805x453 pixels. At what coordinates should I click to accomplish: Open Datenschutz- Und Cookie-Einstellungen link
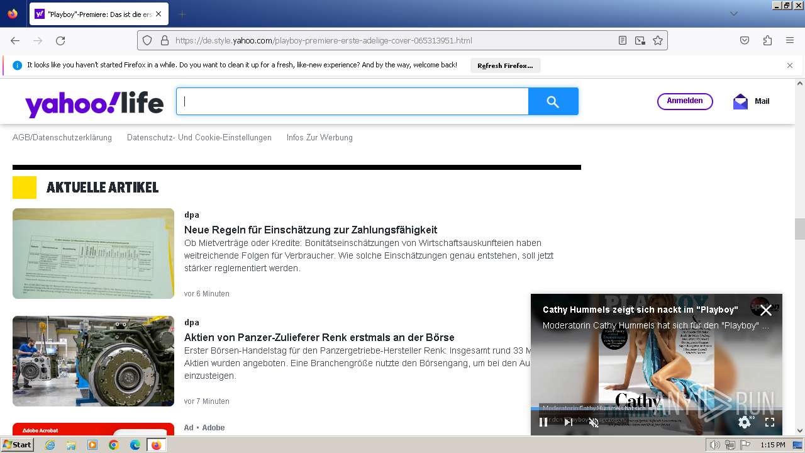tap(199, 137)
